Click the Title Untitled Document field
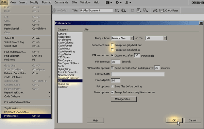 click(x=96, y=11)
